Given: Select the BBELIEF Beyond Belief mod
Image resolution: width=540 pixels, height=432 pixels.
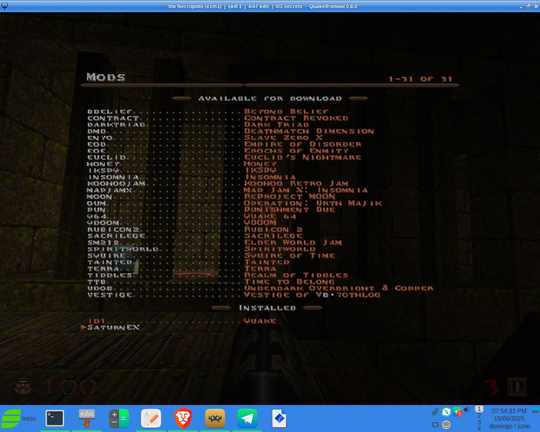Looking at the screenshot, I should [208, 112].
